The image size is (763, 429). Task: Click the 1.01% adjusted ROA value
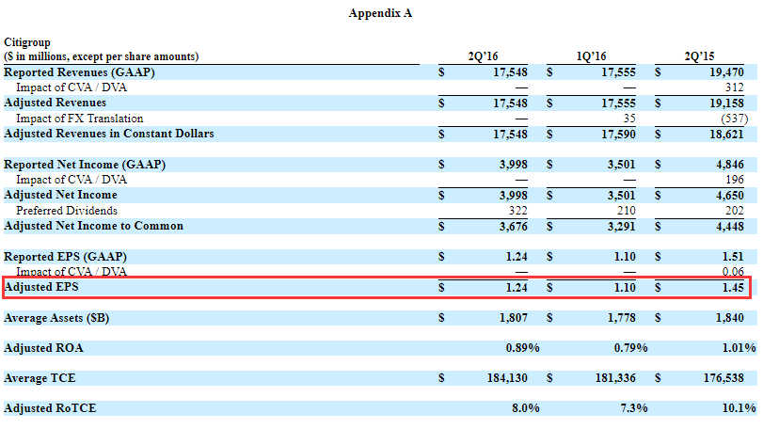(x=739, y=348)
